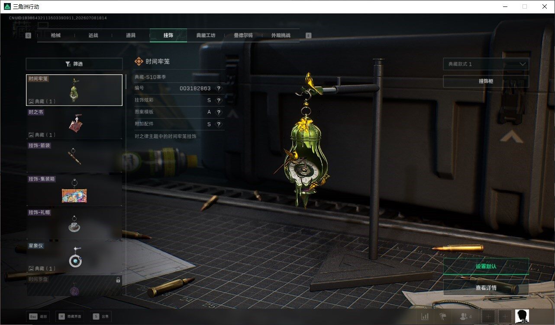Expand the 典藏款式 1 dropdown

(x=486, y=64)
